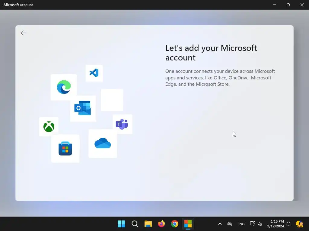Viewport: 309px width, 231px height.
Task: Restore down the Microsoft account window
Action: (x=288, y=5)
